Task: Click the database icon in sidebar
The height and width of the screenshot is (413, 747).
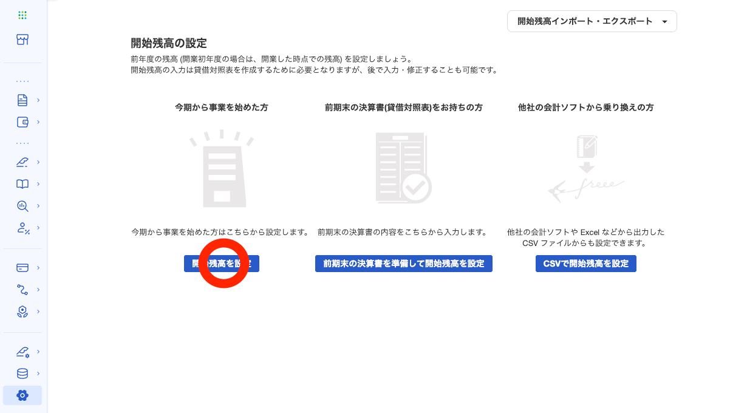Action: point(22,374)
